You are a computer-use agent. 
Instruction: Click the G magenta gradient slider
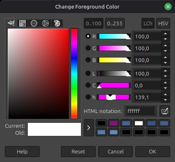point(114,48)
